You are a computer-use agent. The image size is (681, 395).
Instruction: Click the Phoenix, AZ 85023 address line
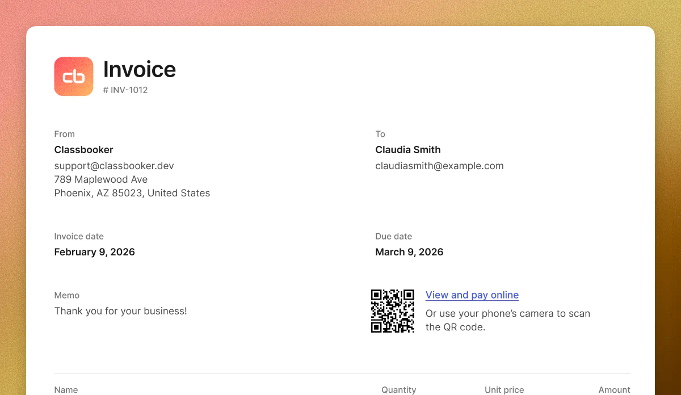point(132,193)
